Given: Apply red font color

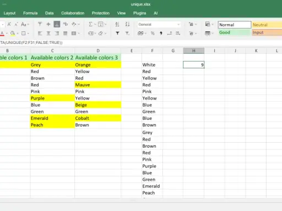Looking at the screenshot, I should click(x=2, y=34).
